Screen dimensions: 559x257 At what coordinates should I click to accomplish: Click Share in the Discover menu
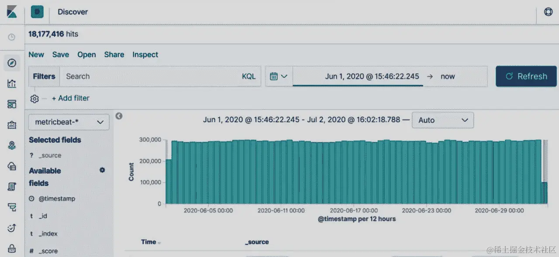pos(114,55)
